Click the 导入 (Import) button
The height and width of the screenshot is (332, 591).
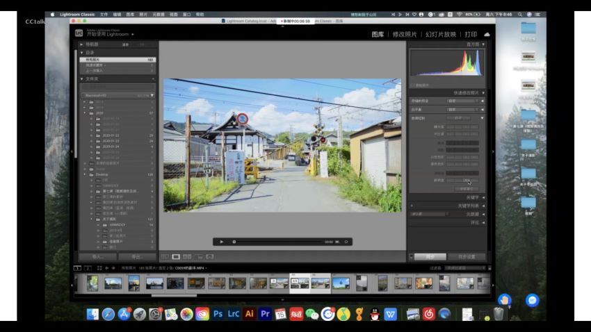(98, 257)
